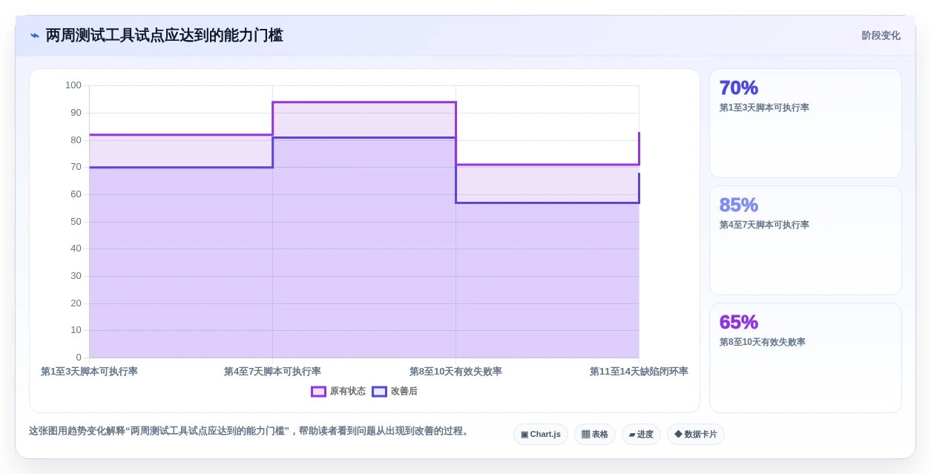Click the page title 两周测试工具试点应达到的能力门槛
This screenshot has height=474, width=931.
pyautogui.click(x=165, y=36)
